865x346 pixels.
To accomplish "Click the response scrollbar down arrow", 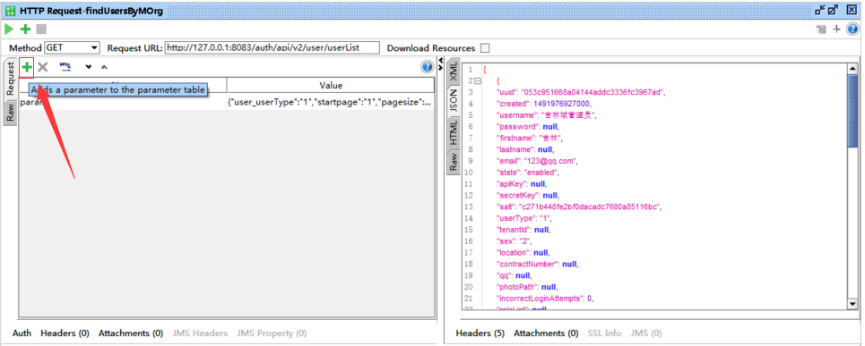I will pyautogui.click(x=852, y=304).
